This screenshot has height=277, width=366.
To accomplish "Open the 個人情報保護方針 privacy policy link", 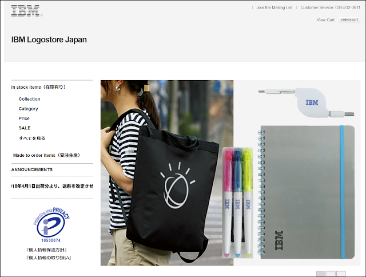I will 47,250.
